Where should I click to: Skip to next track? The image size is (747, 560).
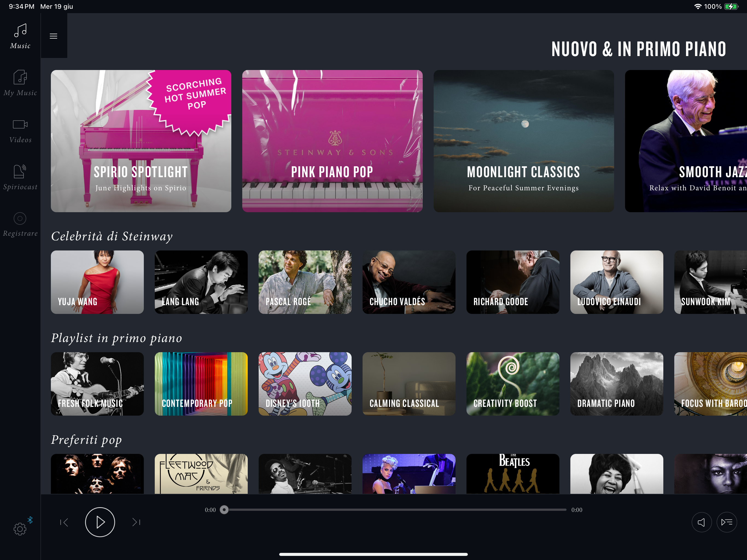point(136,523)
